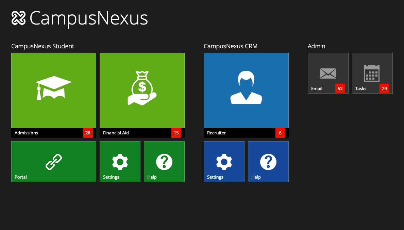Image resolution: width=404 pixels, height=230 pixels.
Task: Open the Tasks calendar tile
Action: [372, 73]
